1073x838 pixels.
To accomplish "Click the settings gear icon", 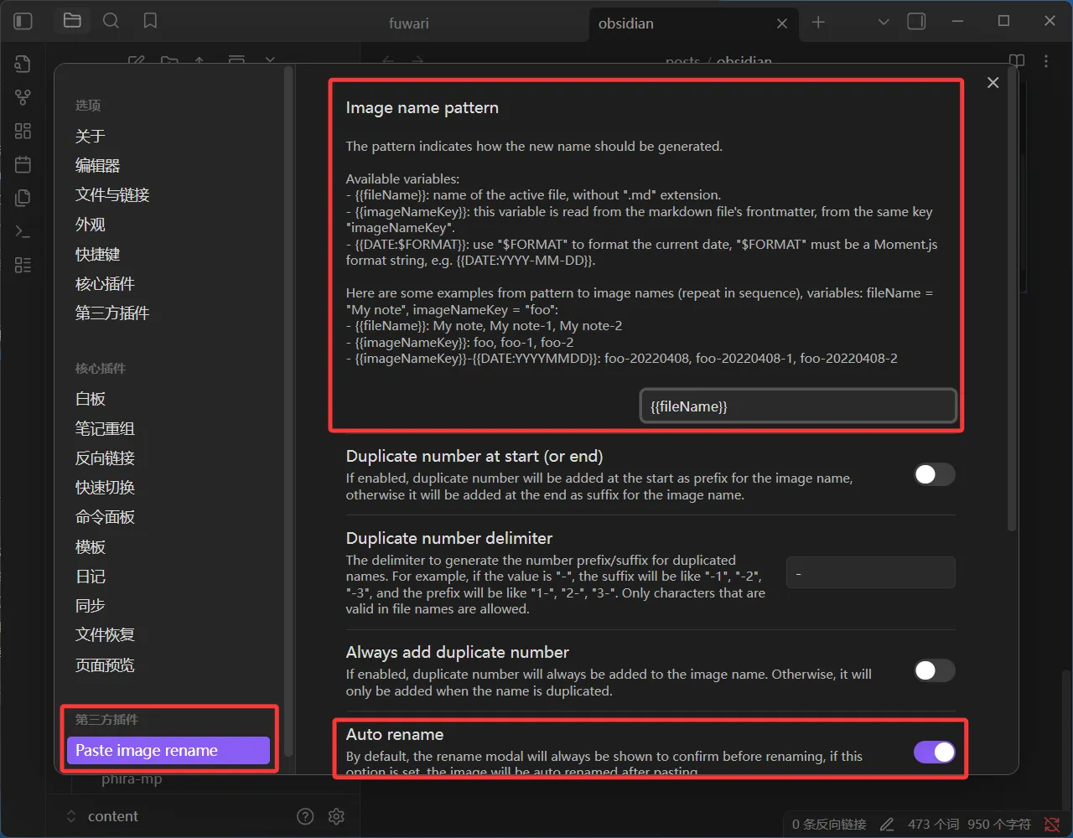I will (x=337, y=816).
